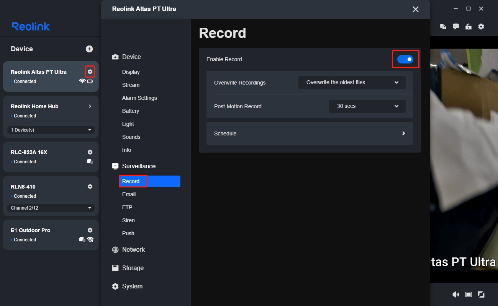Open Overwrite Recordings dropdown
498x306 pixels.
[352, 82]
